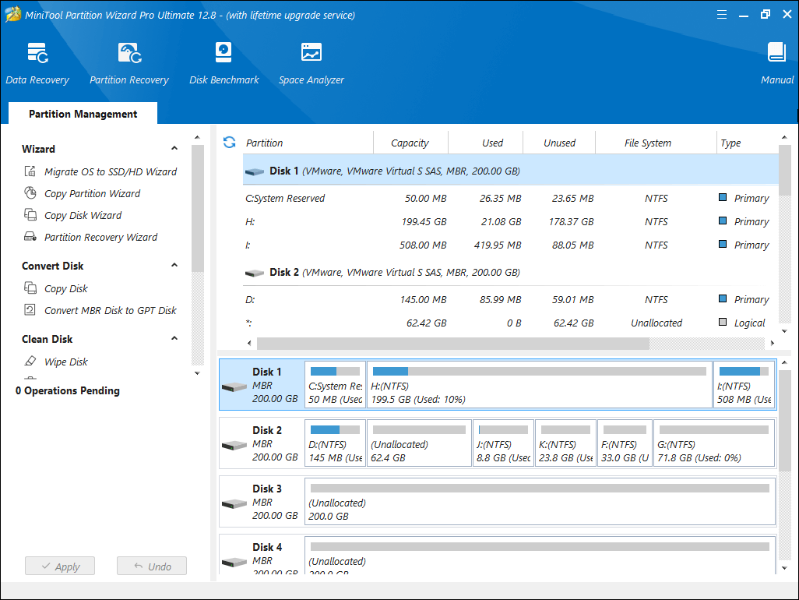Click the Disk 2 drive icon in the disk map
Image resolution: width=799 pixels, height=600 pixels.
[234, 446]
